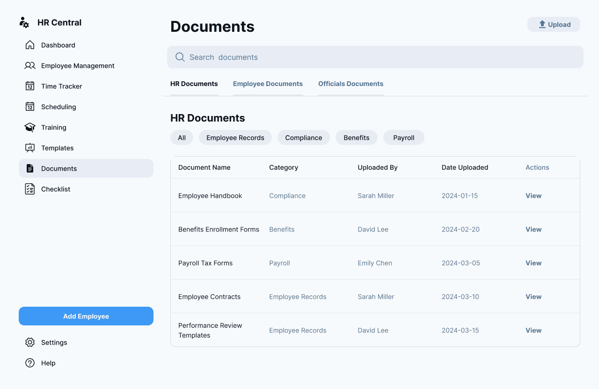
Task: Open the Help question mark icon
Action: click(30, 363)
